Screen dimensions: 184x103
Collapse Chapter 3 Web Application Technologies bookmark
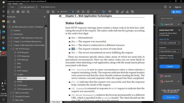click(9, 45)
